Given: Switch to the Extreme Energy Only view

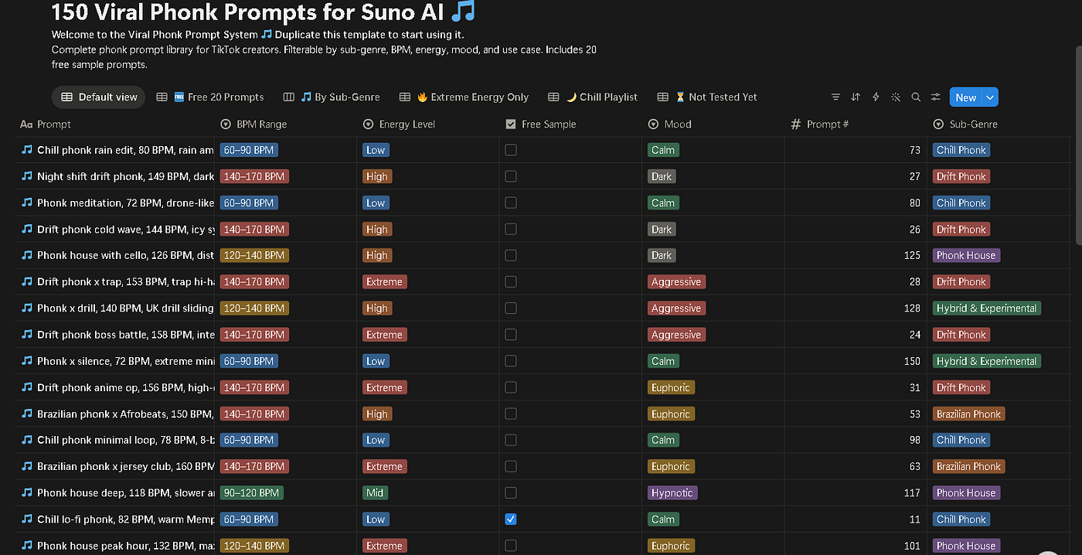Looking at the screenshot, I should point(464,97).
